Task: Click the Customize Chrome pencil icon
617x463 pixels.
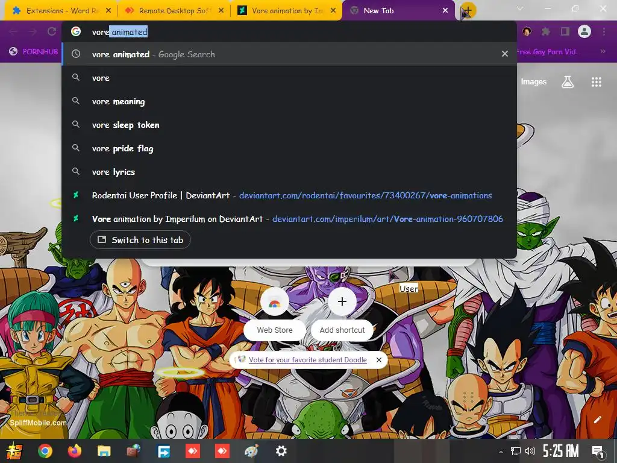Action: 597,420
